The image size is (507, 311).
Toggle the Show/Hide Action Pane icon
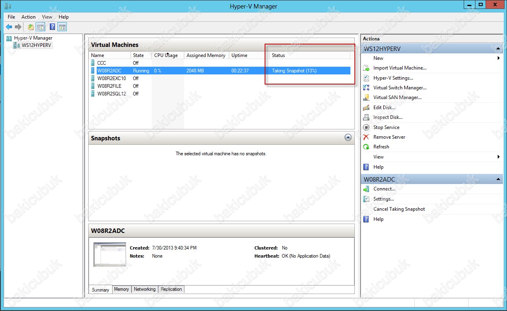point(62,27)
